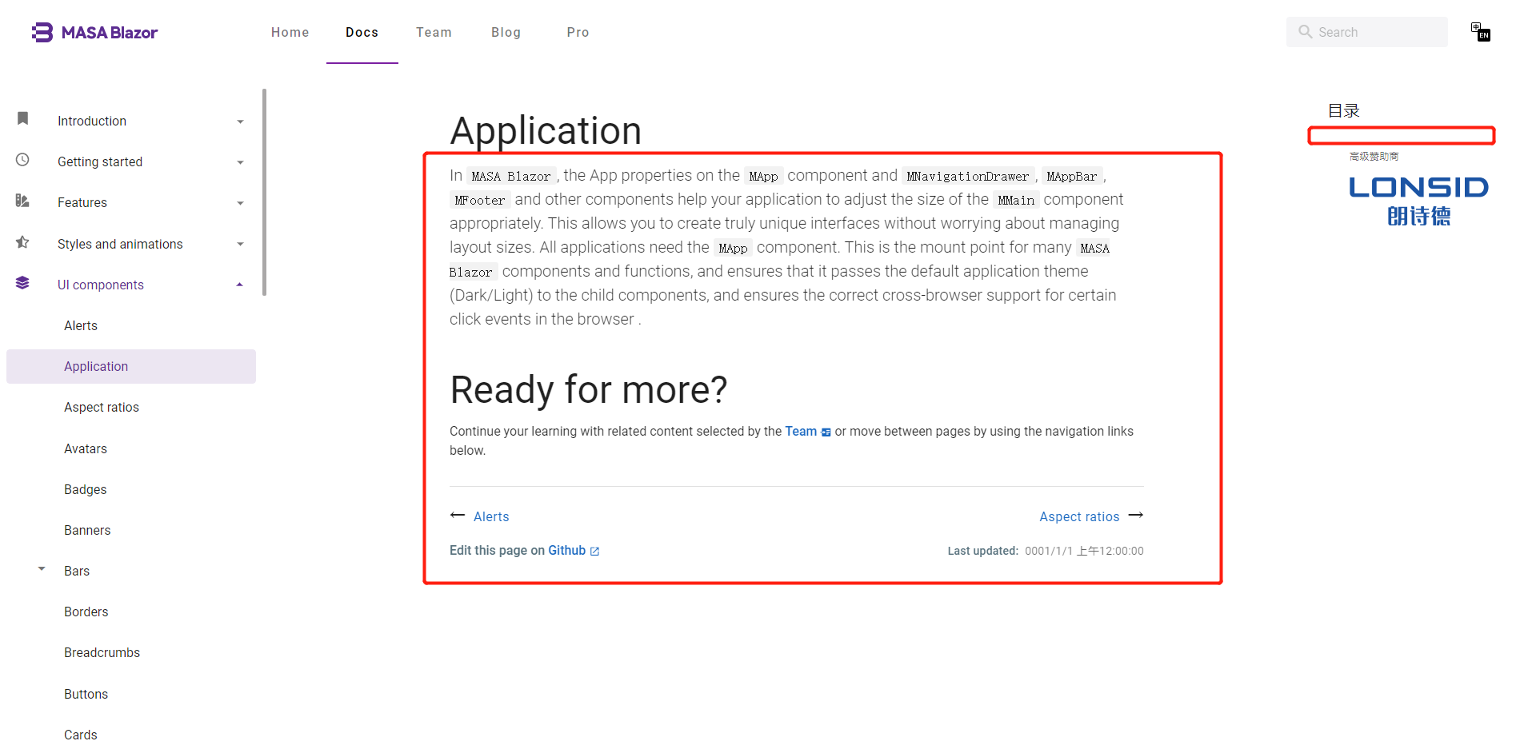
Task: Open the language switcher EN icon
Action: click(x=1480, y=32)
